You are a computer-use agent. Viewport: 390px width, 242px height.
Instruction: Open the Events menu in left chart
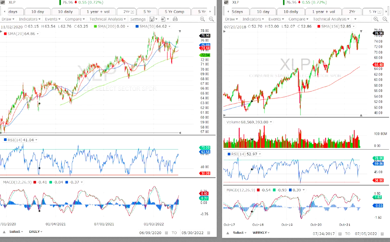coord(52,19)
